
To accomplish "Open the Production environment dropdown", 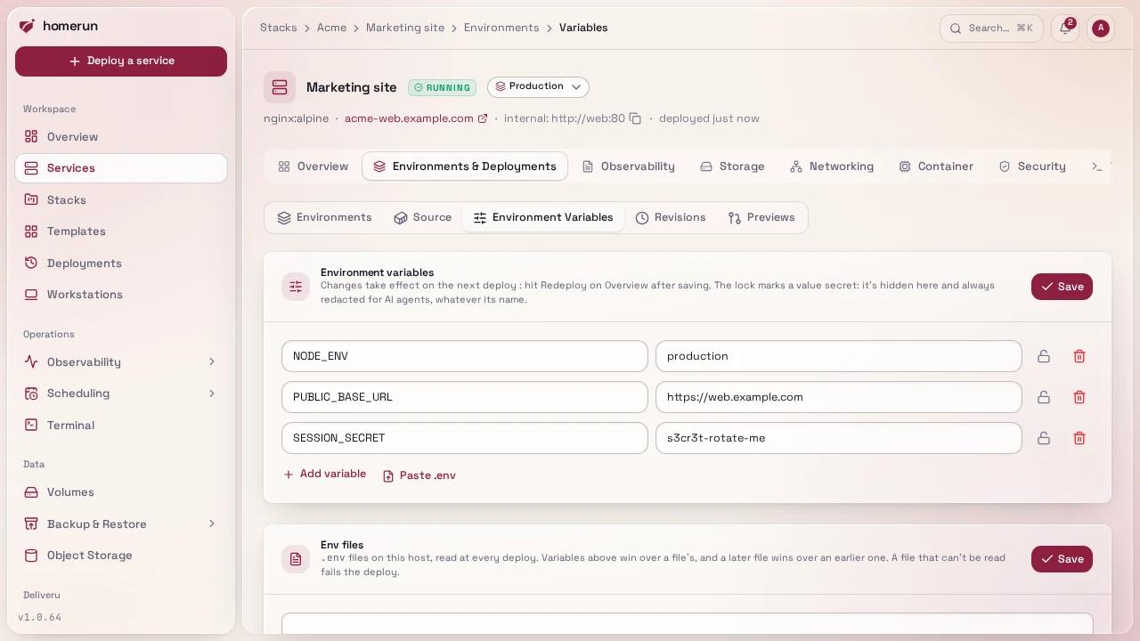I will coord(538,87).
